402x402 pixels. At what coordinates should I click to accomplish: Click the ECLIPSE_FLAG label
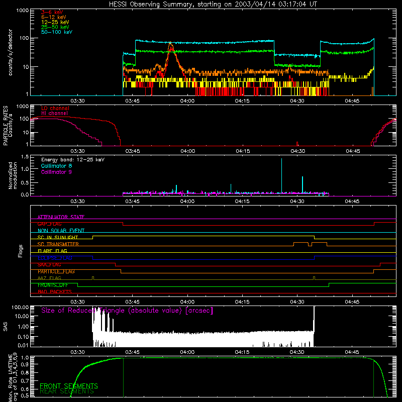click(x=55, y=258)
